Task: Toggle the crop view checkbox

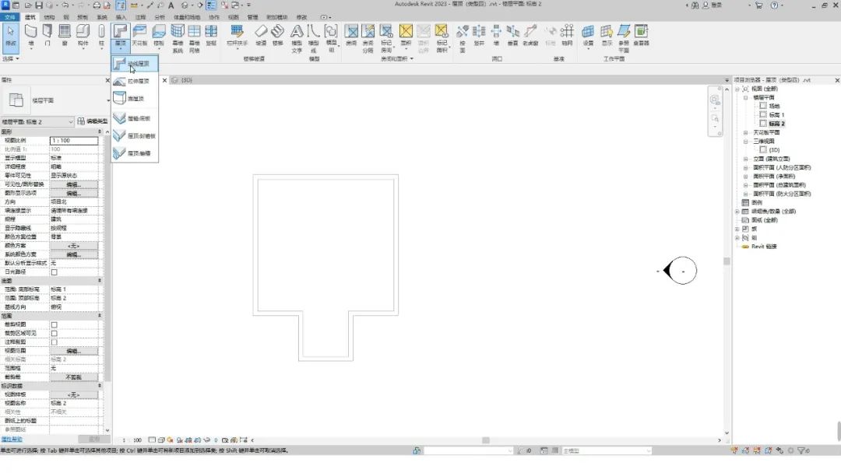Action: [55, 324]
